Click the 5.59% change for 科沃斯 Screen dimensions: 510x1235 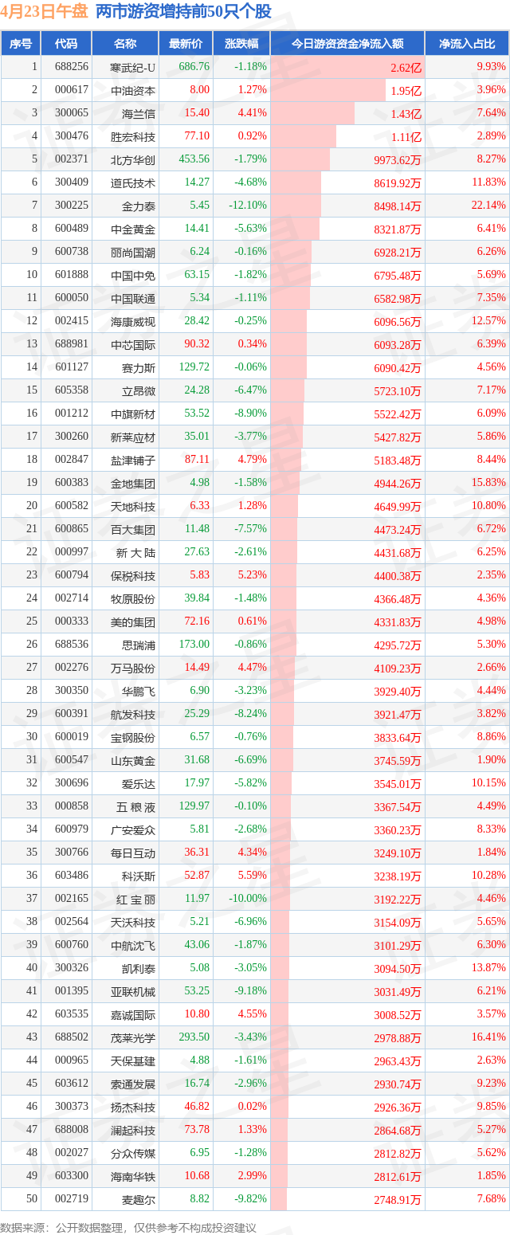click(x=253, y=876)
